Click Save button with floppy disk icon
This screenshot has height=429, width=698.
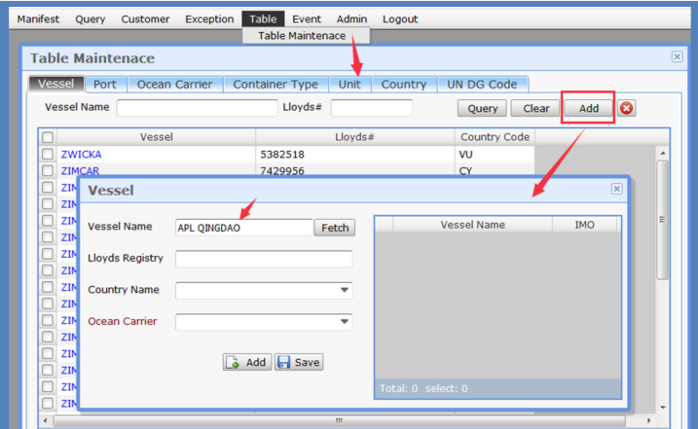pos(298,362)
